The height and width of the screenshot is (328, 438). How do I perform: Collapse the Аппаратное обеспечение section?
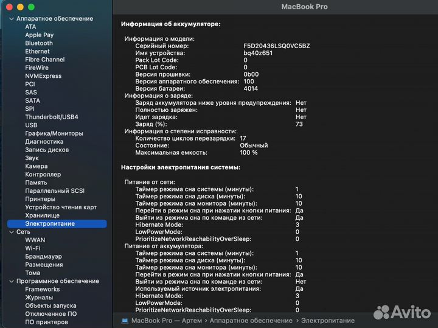(x=11, y=19)
